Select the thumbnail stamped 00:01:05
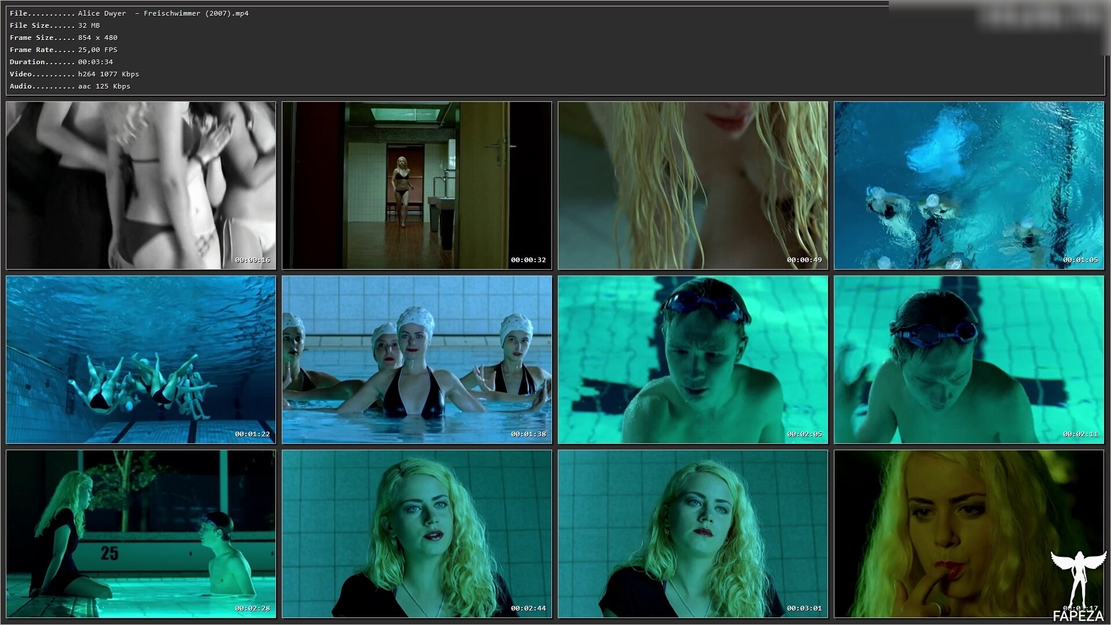The width and height of the screenshot is (1111, 625). point(969,185)
